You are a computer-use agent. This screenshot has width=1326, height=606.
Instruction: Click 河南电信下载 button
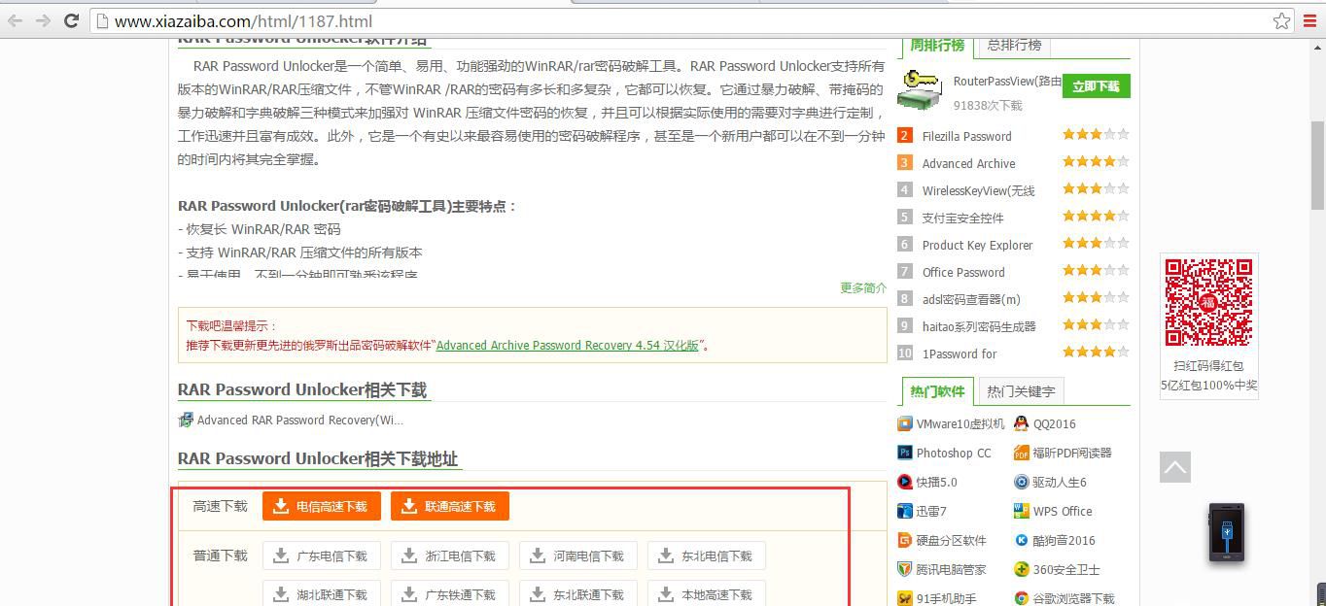[x=578, y=555]
